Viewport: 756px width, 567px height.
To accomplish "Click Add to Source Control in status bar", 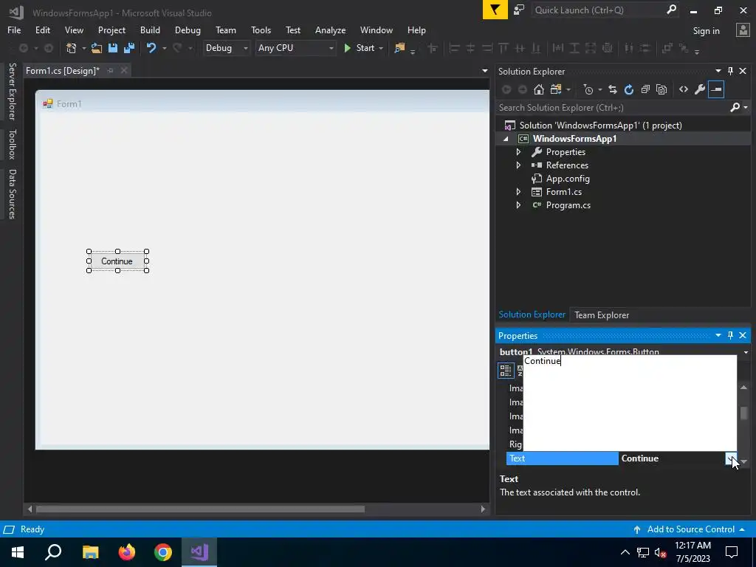I will point(690,529).
